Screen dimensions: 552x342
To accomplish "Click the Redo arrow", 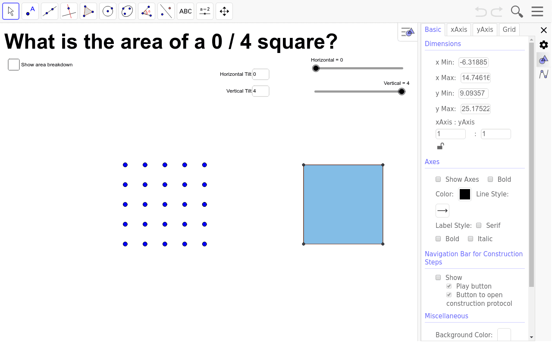I will (497, 12).
